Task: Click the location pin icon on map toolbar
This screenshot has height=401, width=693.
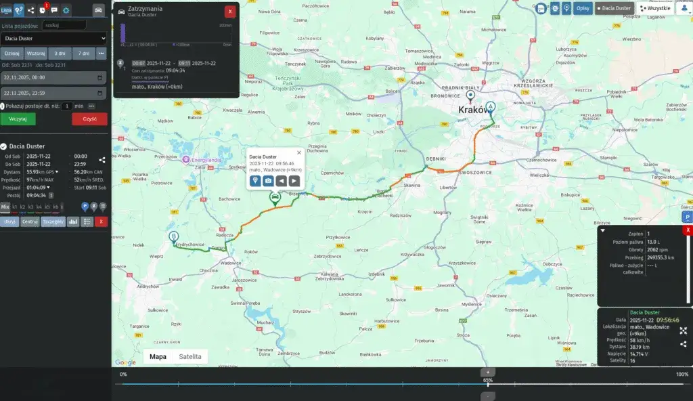Action: point(566,8)
